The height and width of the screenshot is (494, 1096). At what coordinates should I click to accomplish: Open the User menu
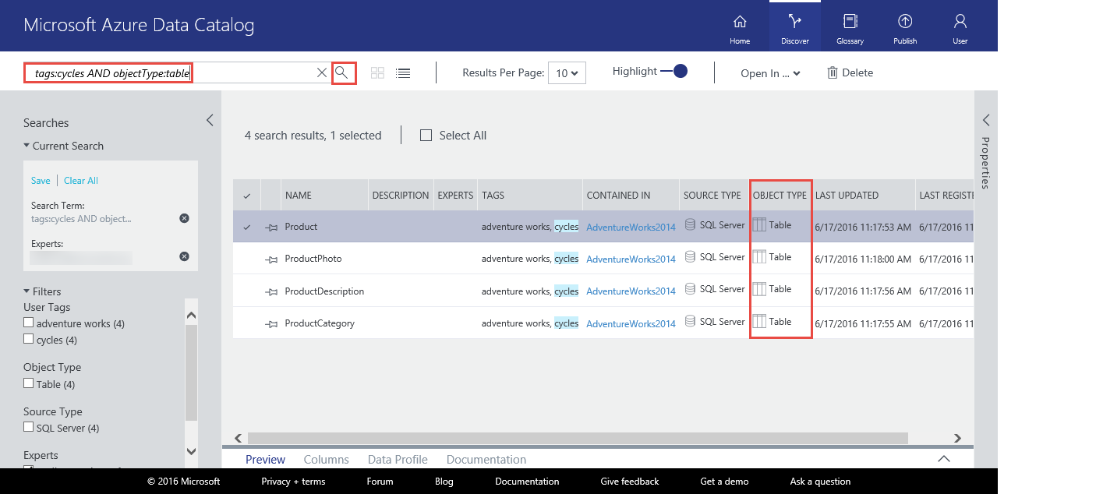pos(960,28)
